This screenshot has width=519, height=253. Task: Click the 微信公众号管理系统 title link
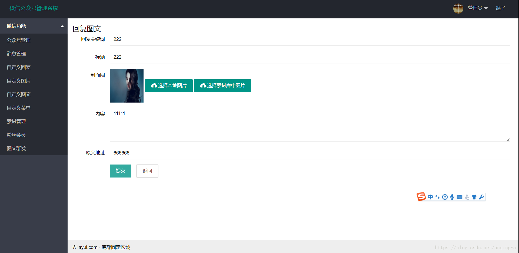coord(34,8)
